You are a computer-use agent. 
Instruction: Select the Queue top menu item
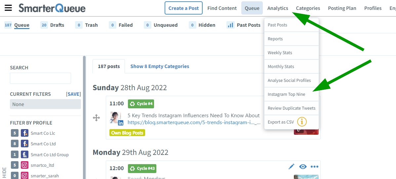252,8
